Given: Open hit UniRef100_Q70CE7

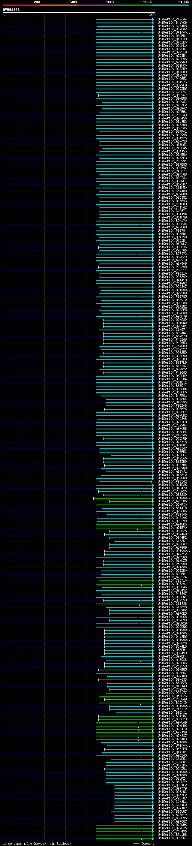Looking at the screenshot, I should click(x=172, y=455).
